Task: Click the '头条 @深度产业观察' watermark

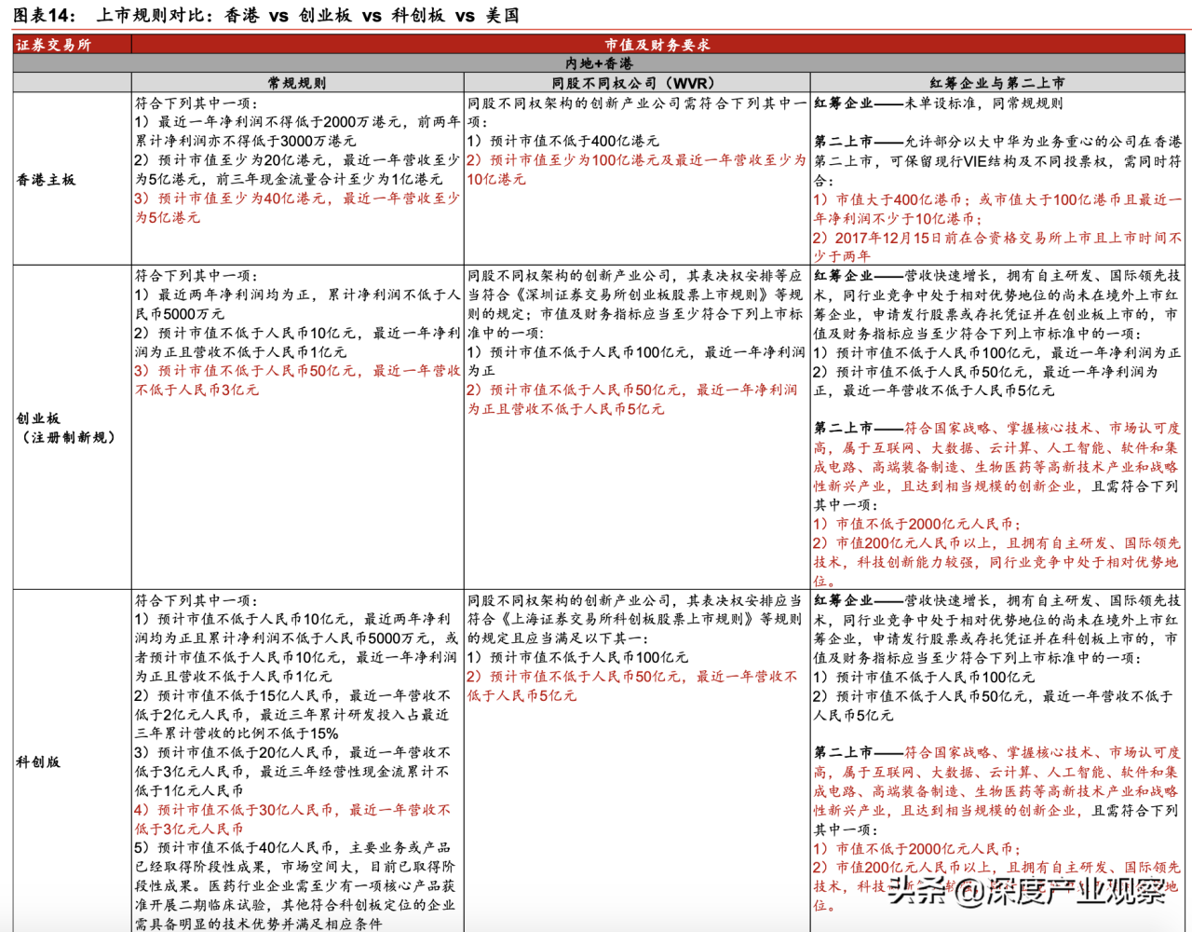Action: tap(1025, 891)
